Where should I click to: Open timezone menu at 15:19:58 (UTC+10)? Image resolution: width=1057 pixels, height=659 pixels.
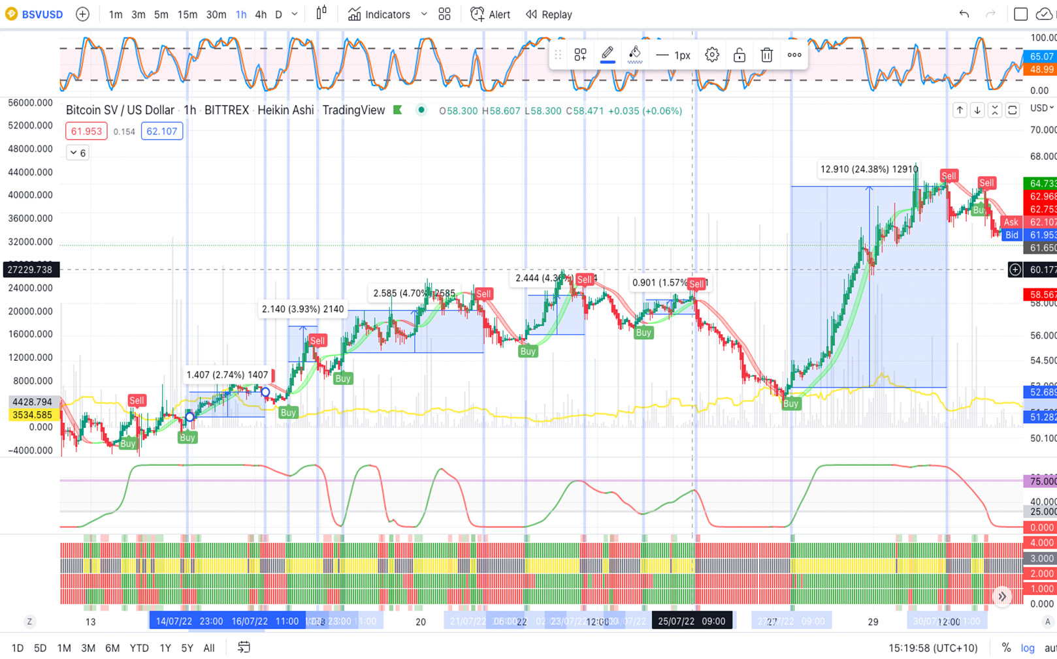point(933,648)
